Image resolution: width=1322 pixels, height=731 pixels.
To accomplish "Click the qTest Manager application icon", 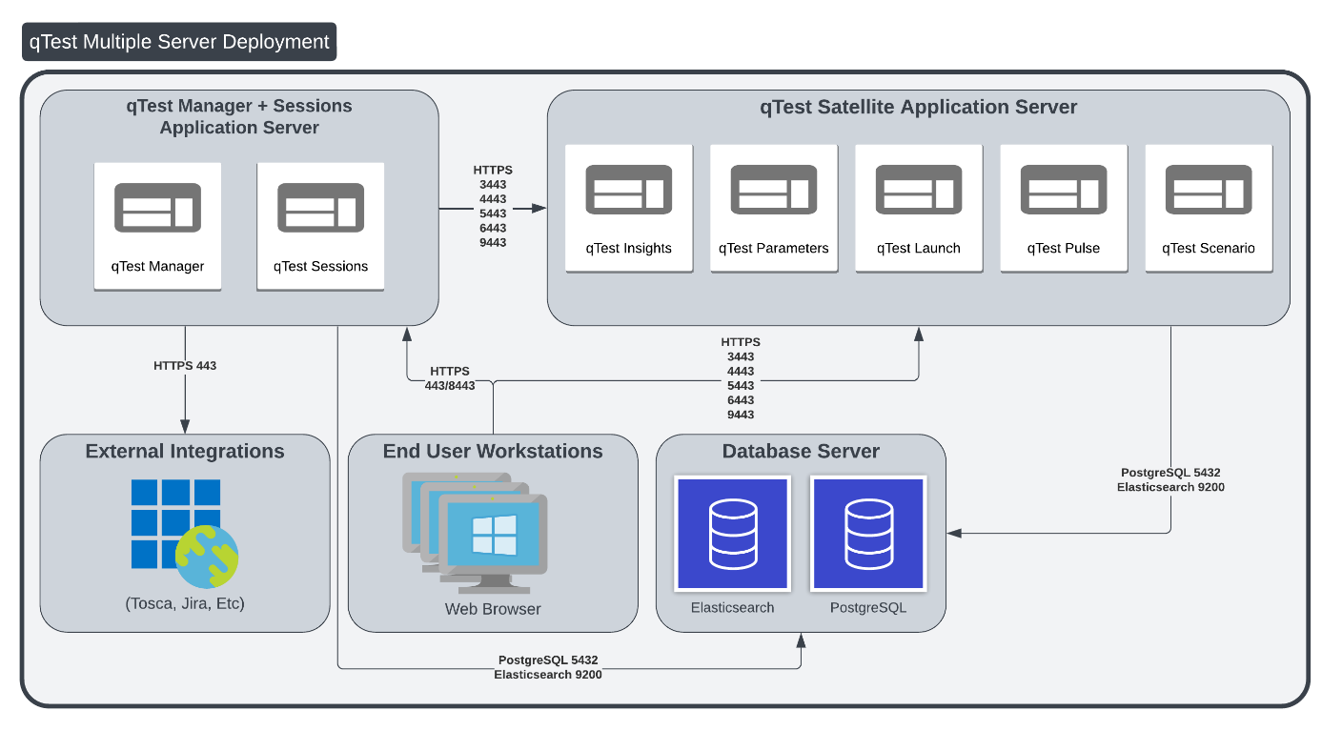I will 157,208.
